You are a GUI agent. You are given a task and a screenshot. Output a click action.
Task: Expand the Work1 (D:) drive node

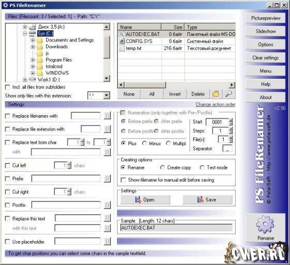click(x=25, y=80)
